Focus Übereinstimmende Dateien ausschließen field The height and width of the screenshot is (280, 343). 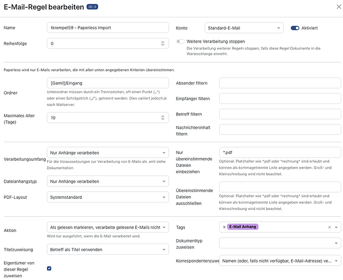[280, 187]
